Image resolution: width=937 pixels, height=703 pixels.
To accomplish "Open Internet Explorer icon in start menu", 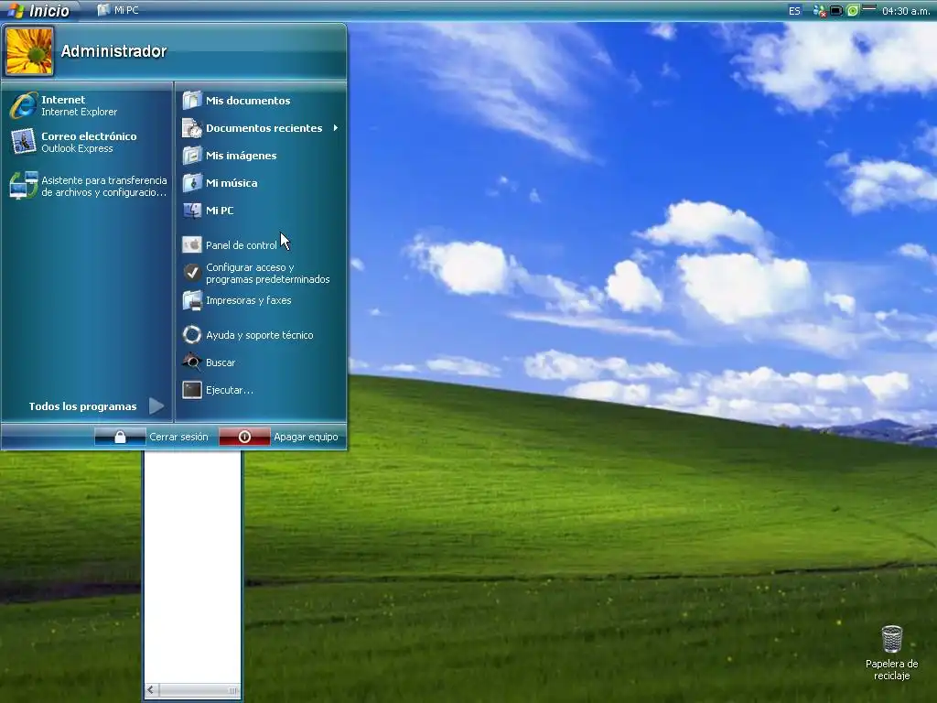I will click(23, 106).
